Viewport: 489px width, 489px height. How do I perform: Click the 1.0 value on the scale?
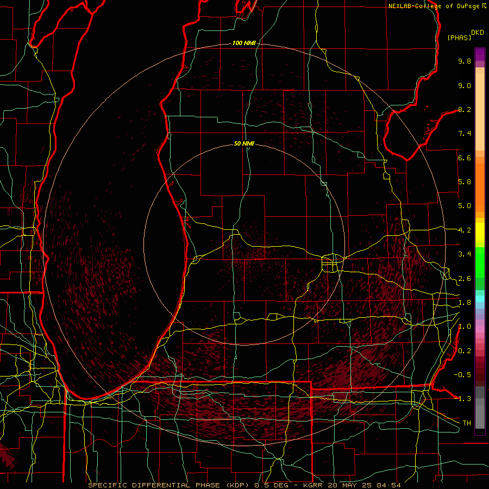465,327
